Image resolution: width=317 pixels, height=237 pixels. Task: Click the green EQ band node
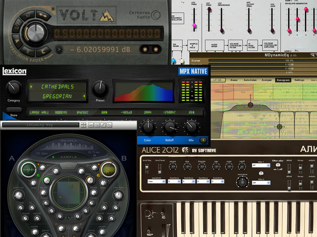(279, 126)
